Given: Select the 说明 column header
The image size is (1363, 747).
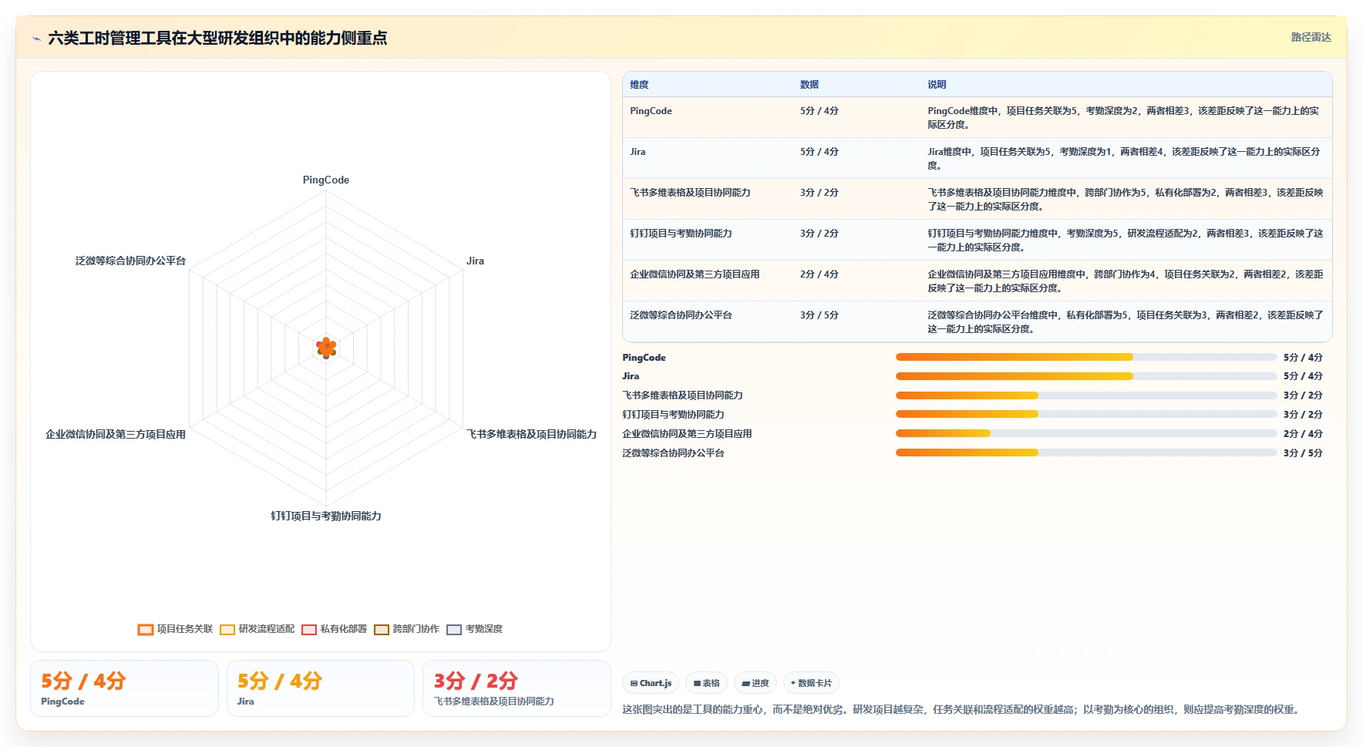Looking at the screenshot, I should click(x=937, y=85).
